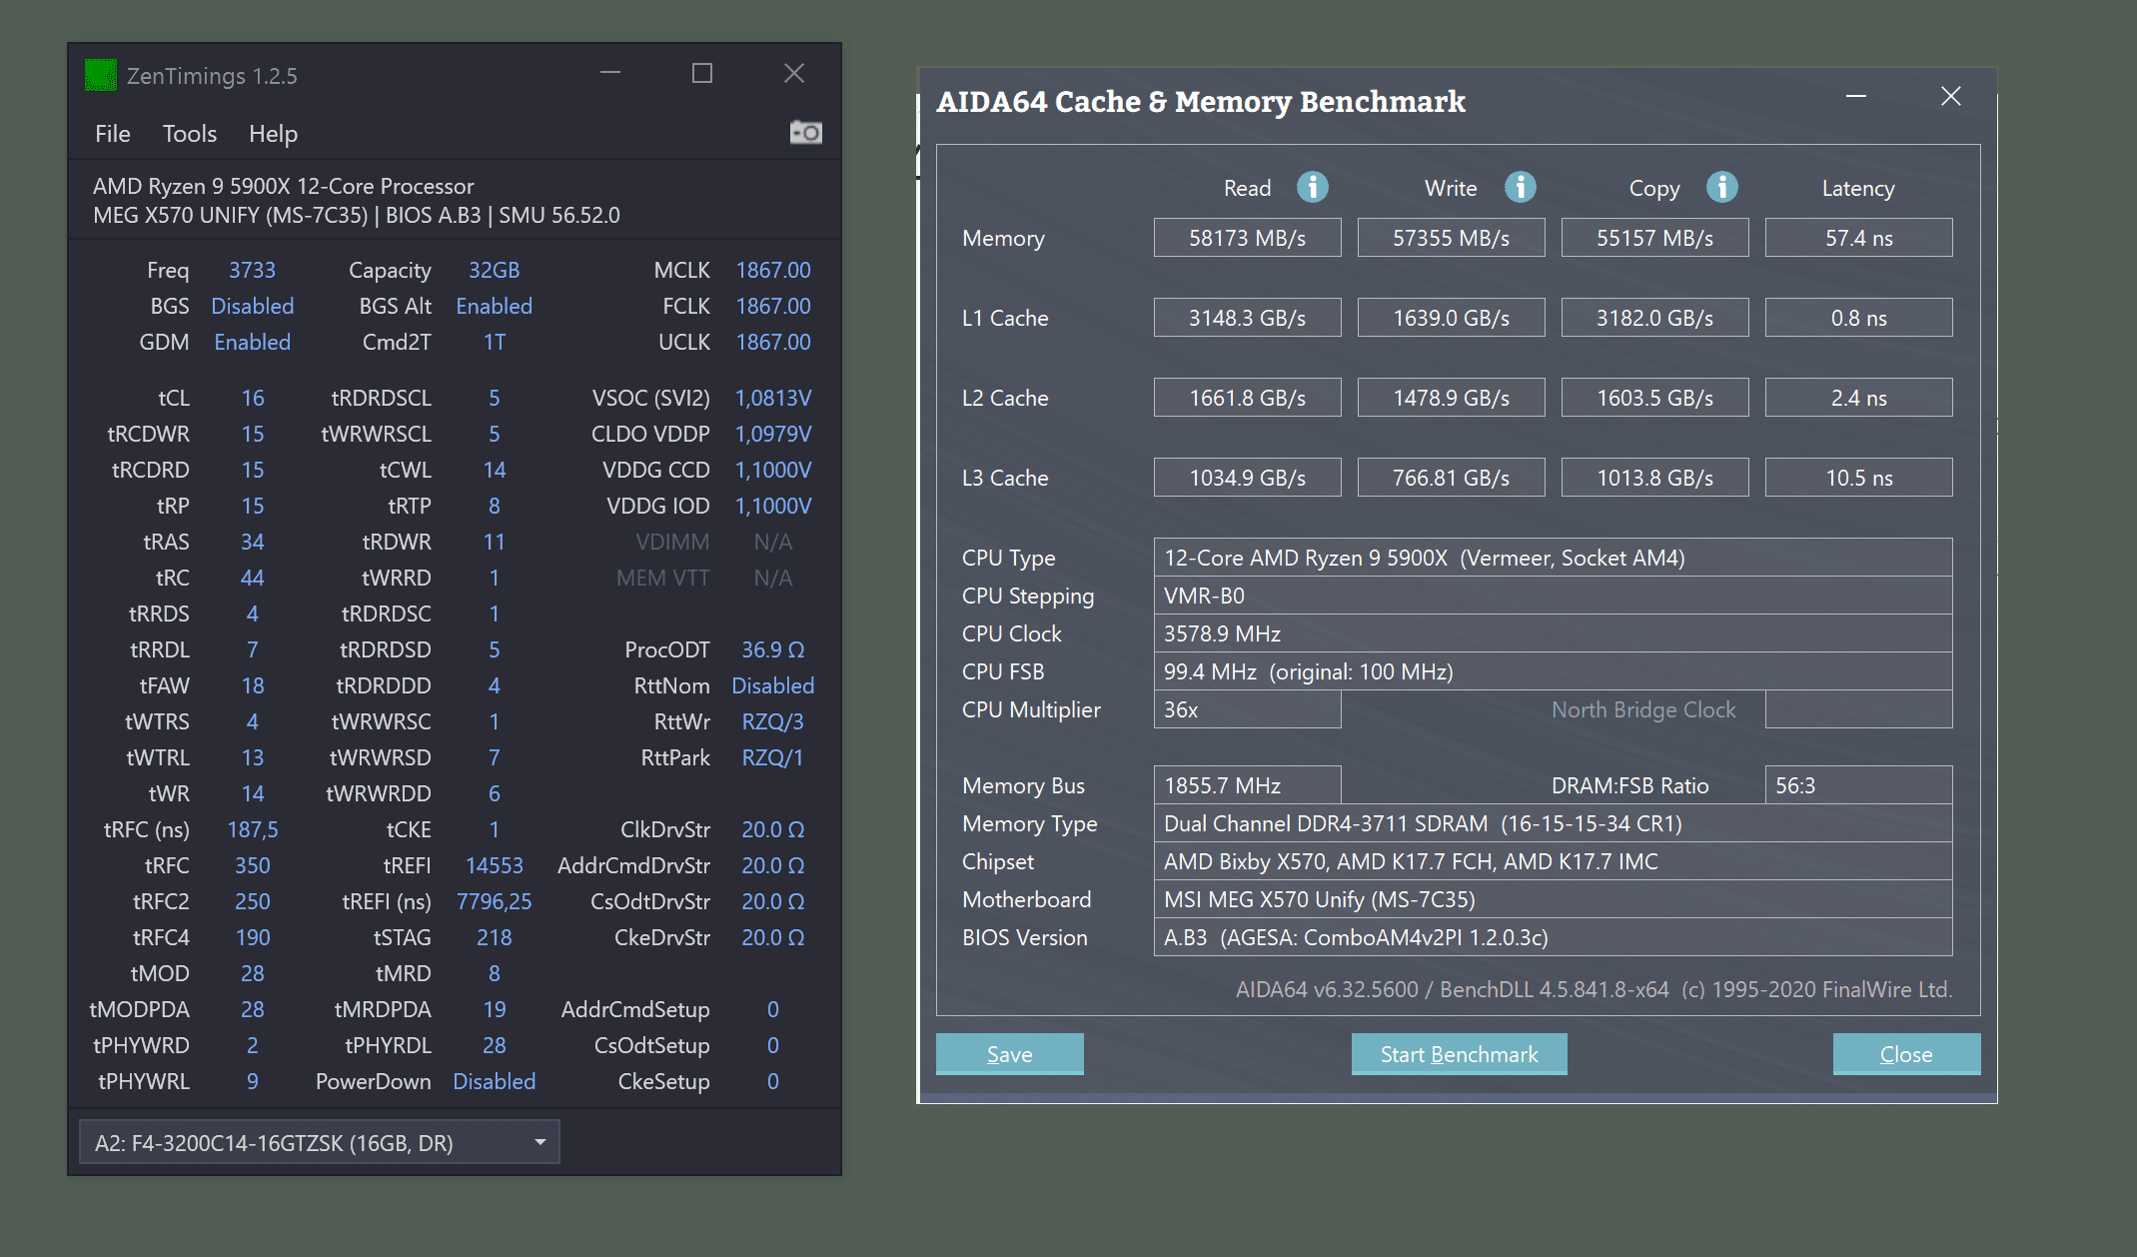
Task: Click the Capacity value 32GB
Action: pyautogui.click(x=494, y=270)
